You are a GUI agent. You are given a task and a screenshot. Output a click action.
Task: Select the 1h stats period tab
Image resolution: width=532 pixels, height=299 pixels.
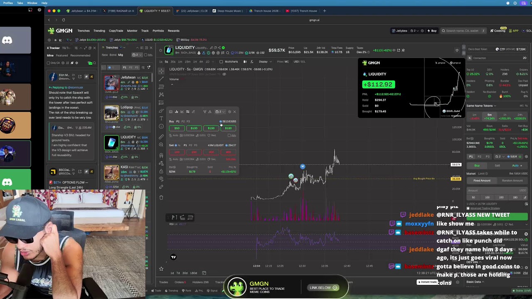click(505, 116)
